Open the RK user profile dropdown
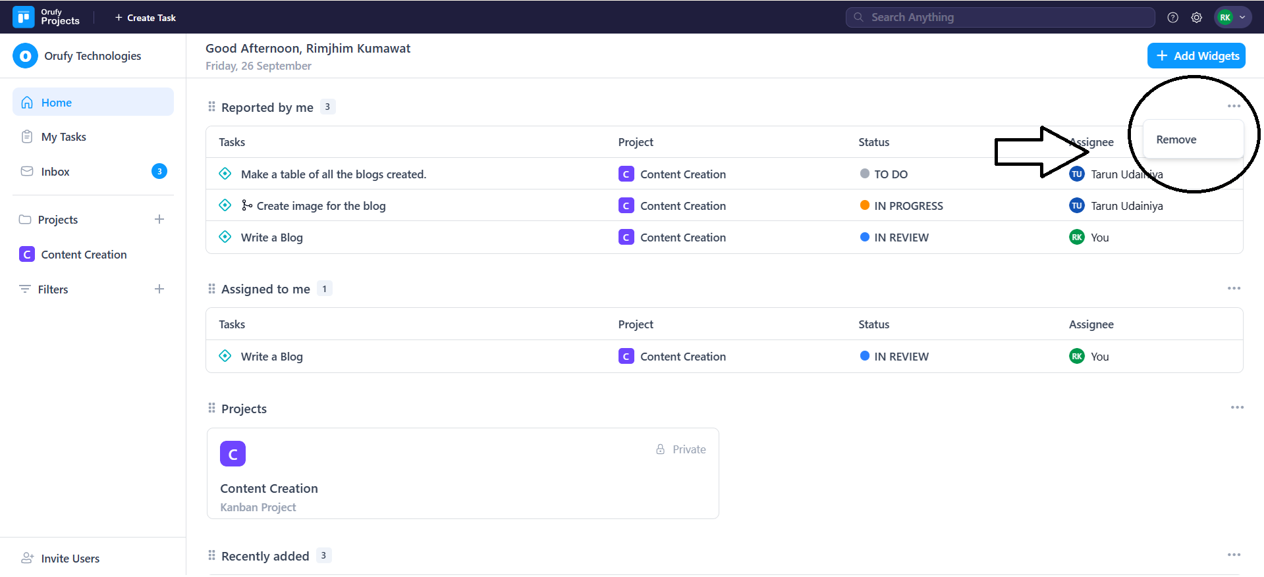The image size is (1264, 577). [x=1232, y=18]
